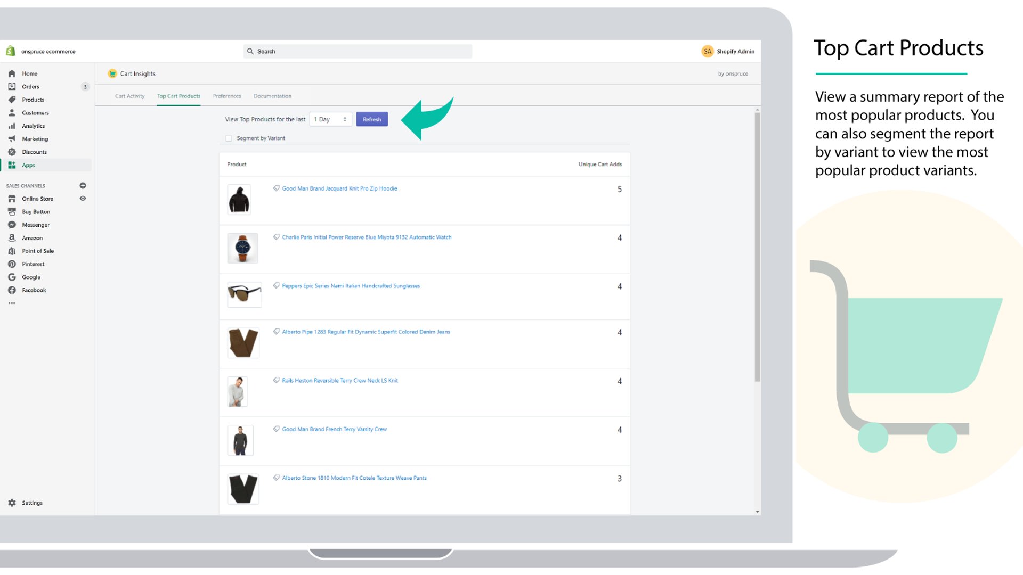Open Charlie Paris Automatic Watch link

click(367, 237)
